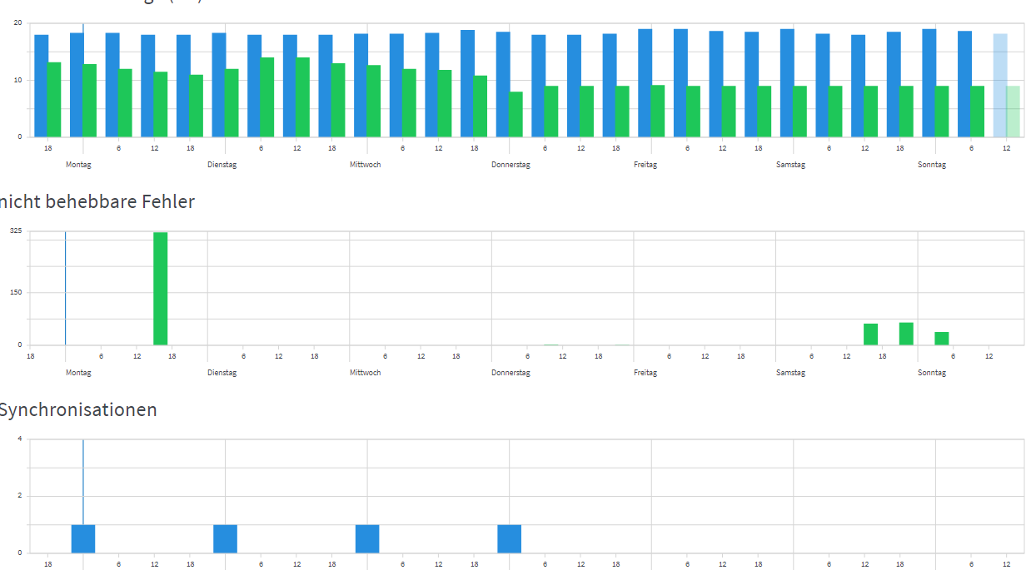Select the faded light-blue bar ending the top chart
Image resolution: width=1031 pixels, height=570 pixels.
tap(1000, 85)
